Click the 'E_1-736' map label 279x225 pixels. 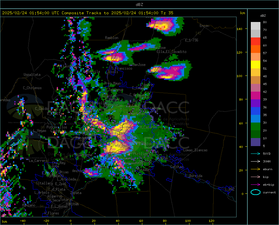[192, 40]
